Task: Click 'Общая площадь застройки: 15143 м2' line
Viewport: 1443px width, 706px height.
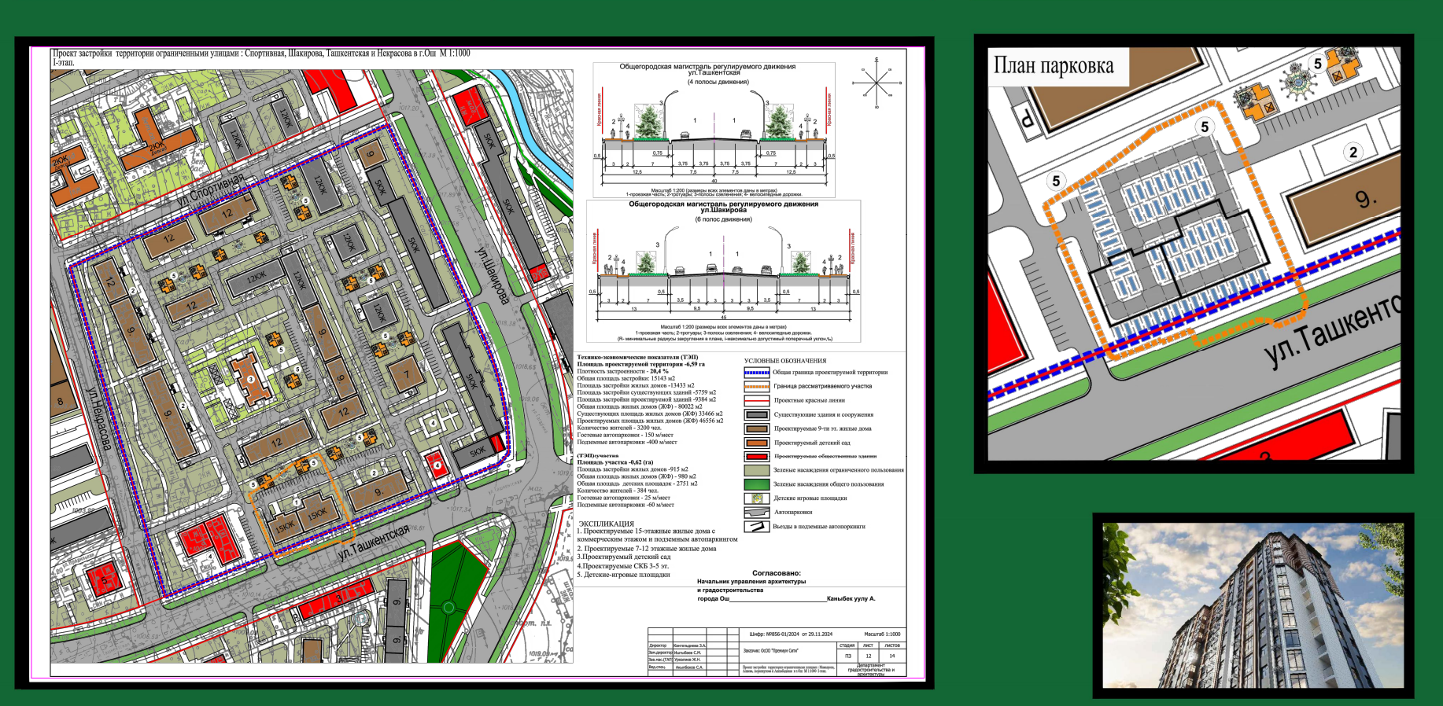Action: coord(626,378)
